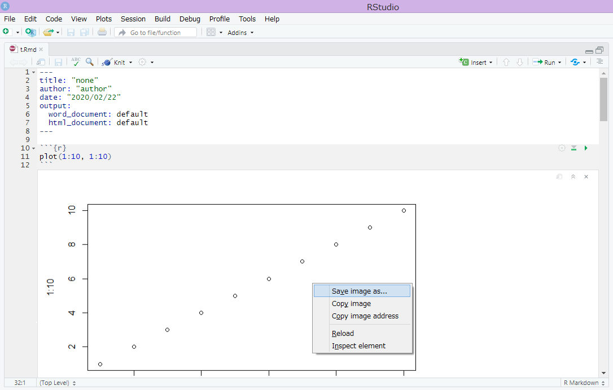
Task: Run the current chunk with green play icon
Action: click(x=586, y=148)
